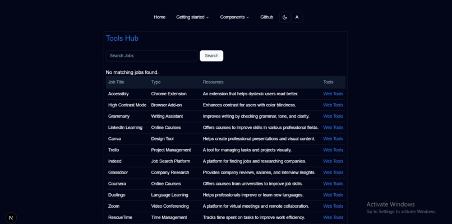452x224 pixels.
Task: Go to the Home menu item
Action: click(x=159, y=17)
